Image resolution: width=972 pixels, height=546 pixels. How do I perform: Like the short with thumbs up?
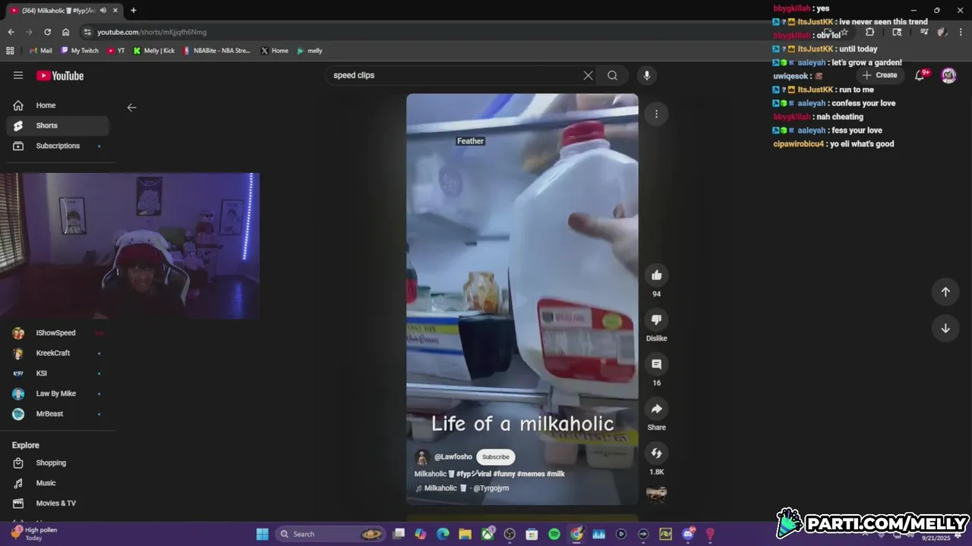click(656, 275)
